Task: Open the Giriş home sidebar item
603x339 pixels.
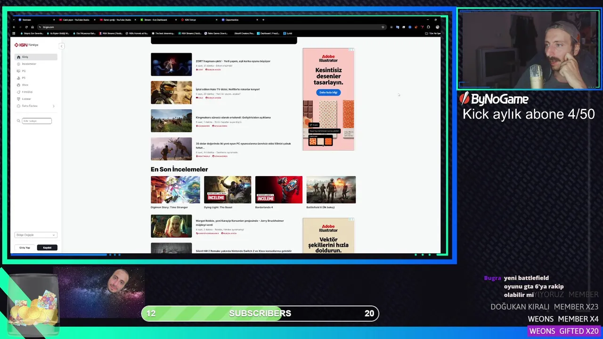Action: coord(36,57)
